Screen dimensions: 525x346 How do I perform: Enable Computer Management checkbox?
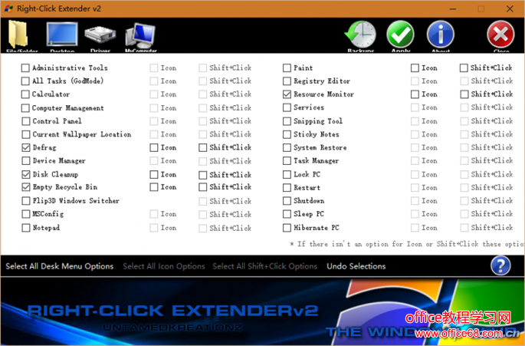tap(25, 108)
